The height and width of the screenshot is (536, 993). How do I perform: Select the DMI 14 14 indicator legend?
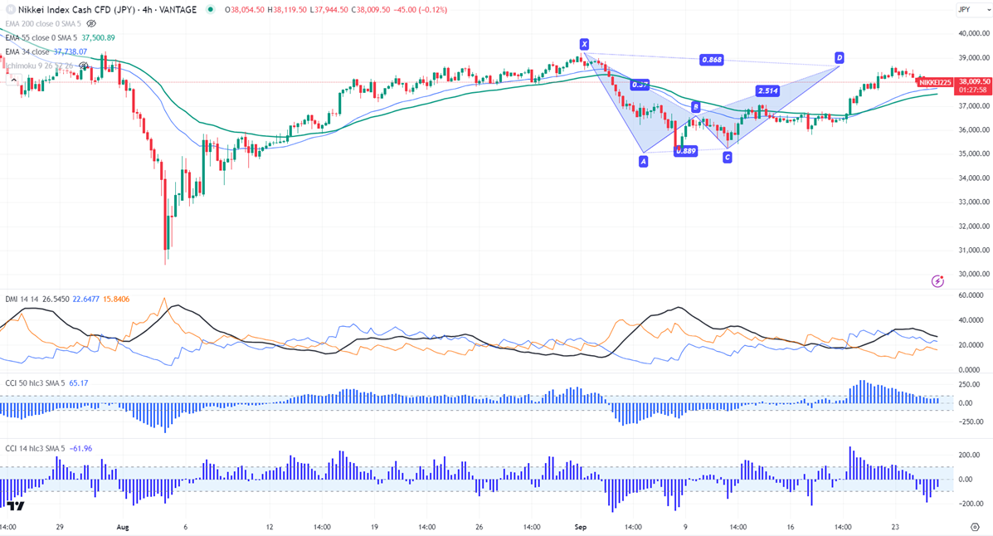(x=22, y=299)
